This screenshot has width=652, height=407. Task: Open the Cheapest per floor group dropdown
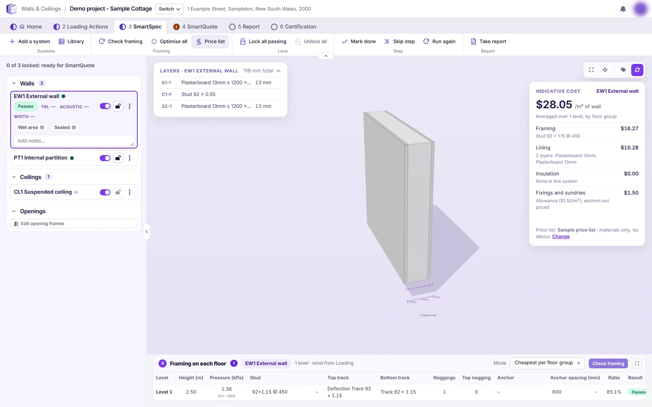(547, 363)
